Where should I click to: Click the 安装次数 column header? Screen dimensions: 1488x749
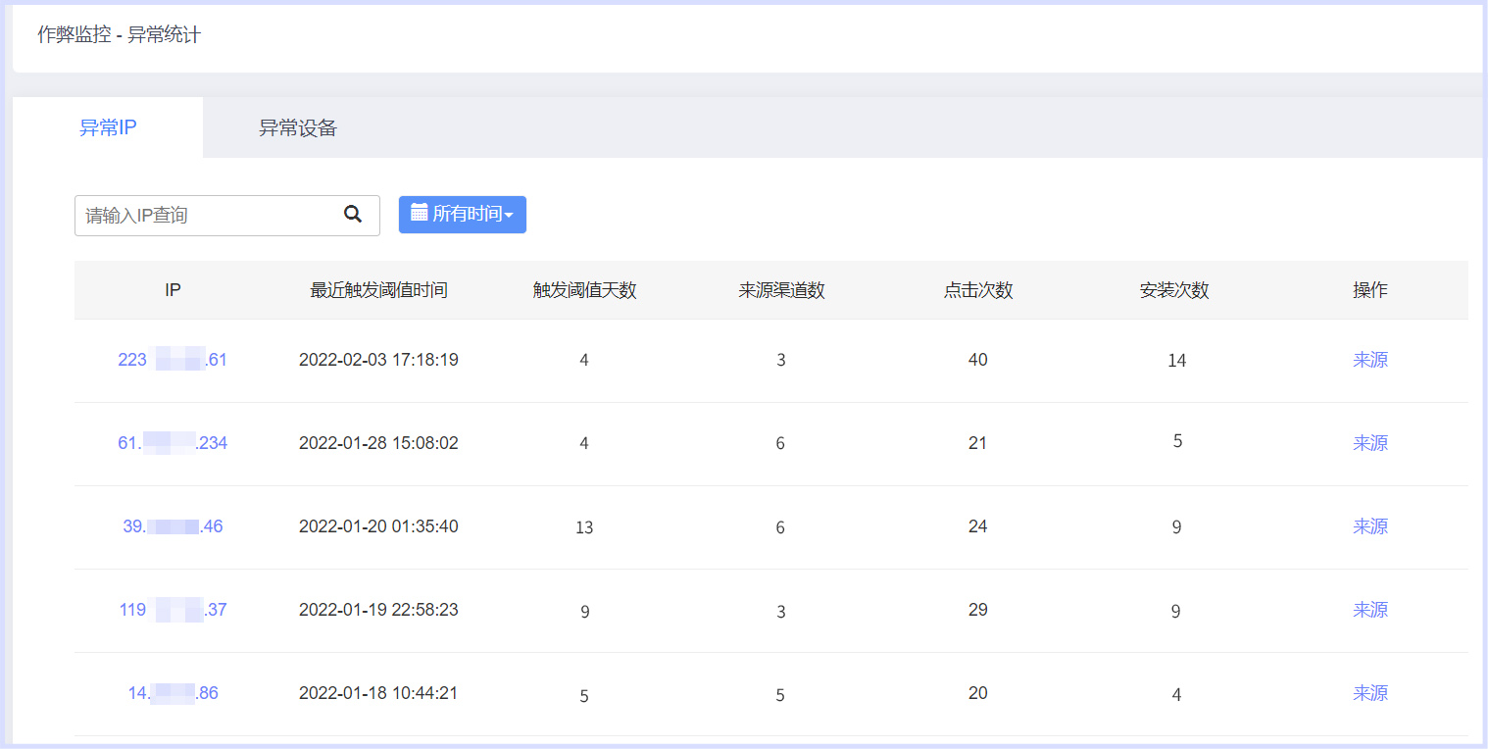1174,290
